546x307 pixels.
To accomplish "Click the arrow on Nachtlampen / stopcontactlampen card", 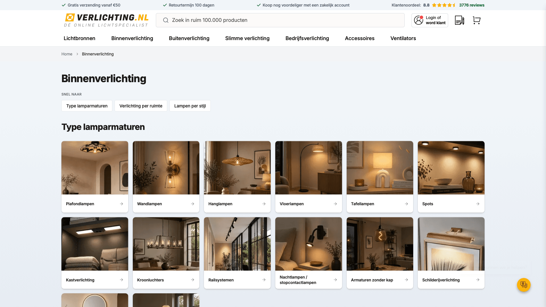I will (x=335, y=280).
